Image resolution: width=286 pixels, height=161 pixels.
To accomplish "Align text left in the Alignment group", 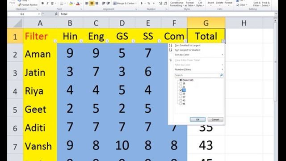I will (87, 3).
